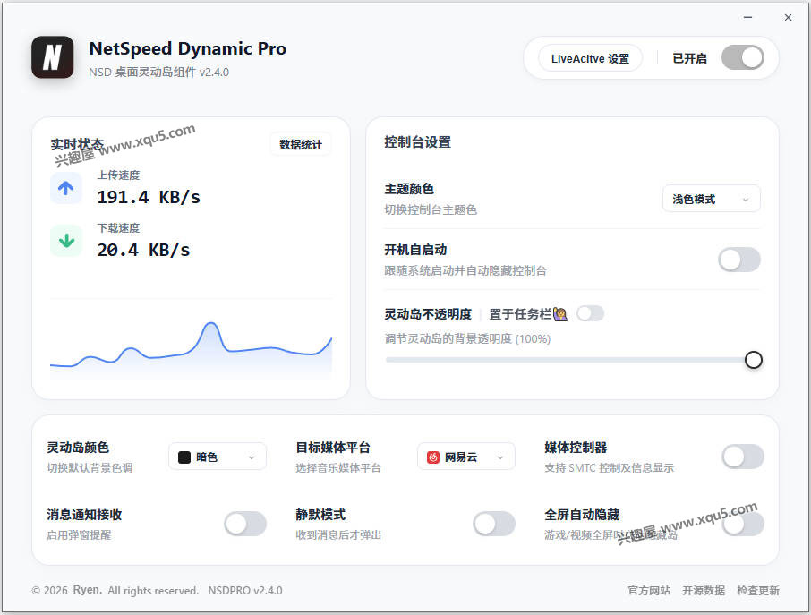Image resolution: width=811 pixels, height=615 pixels.
Task: Click the 收到消息后才弹出 description
Action: [338, 534]
